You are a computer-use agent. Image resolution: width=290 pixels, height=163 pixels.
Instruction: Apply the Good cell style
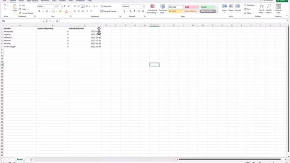208,7
